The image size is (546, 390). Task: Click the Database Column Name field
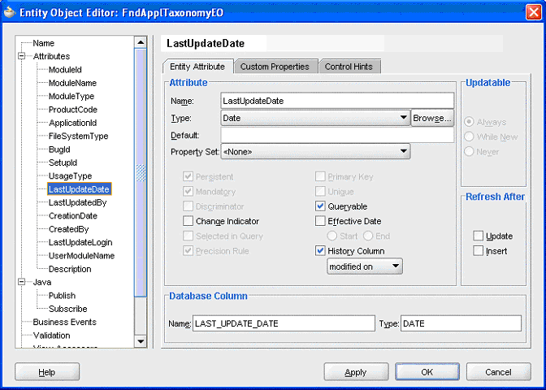(284, 323)
